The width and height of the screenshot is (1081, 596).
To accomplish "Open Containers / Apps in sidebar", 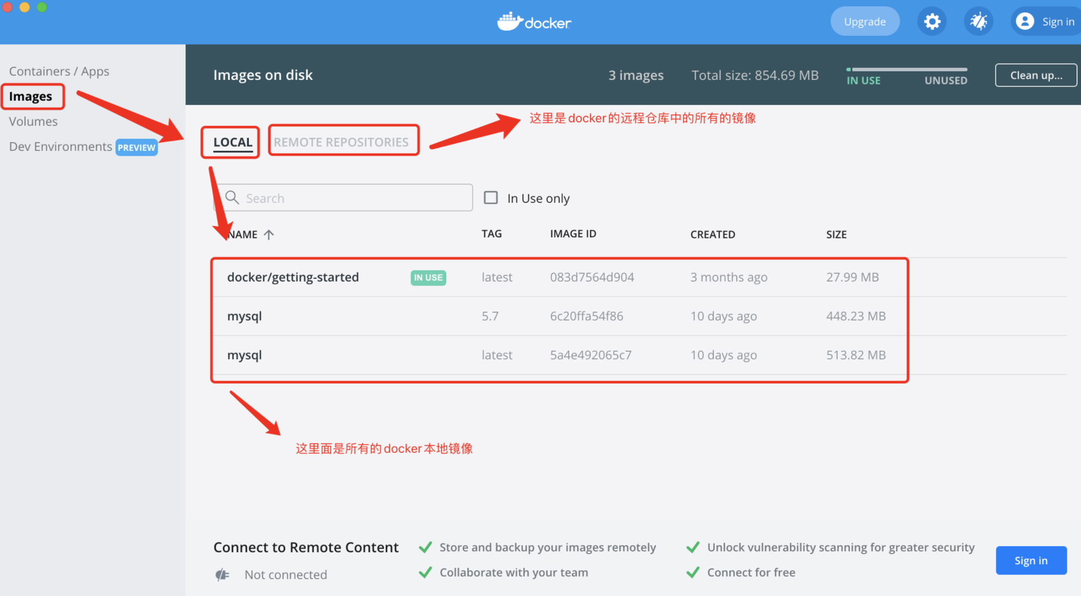I will [59, 71].
